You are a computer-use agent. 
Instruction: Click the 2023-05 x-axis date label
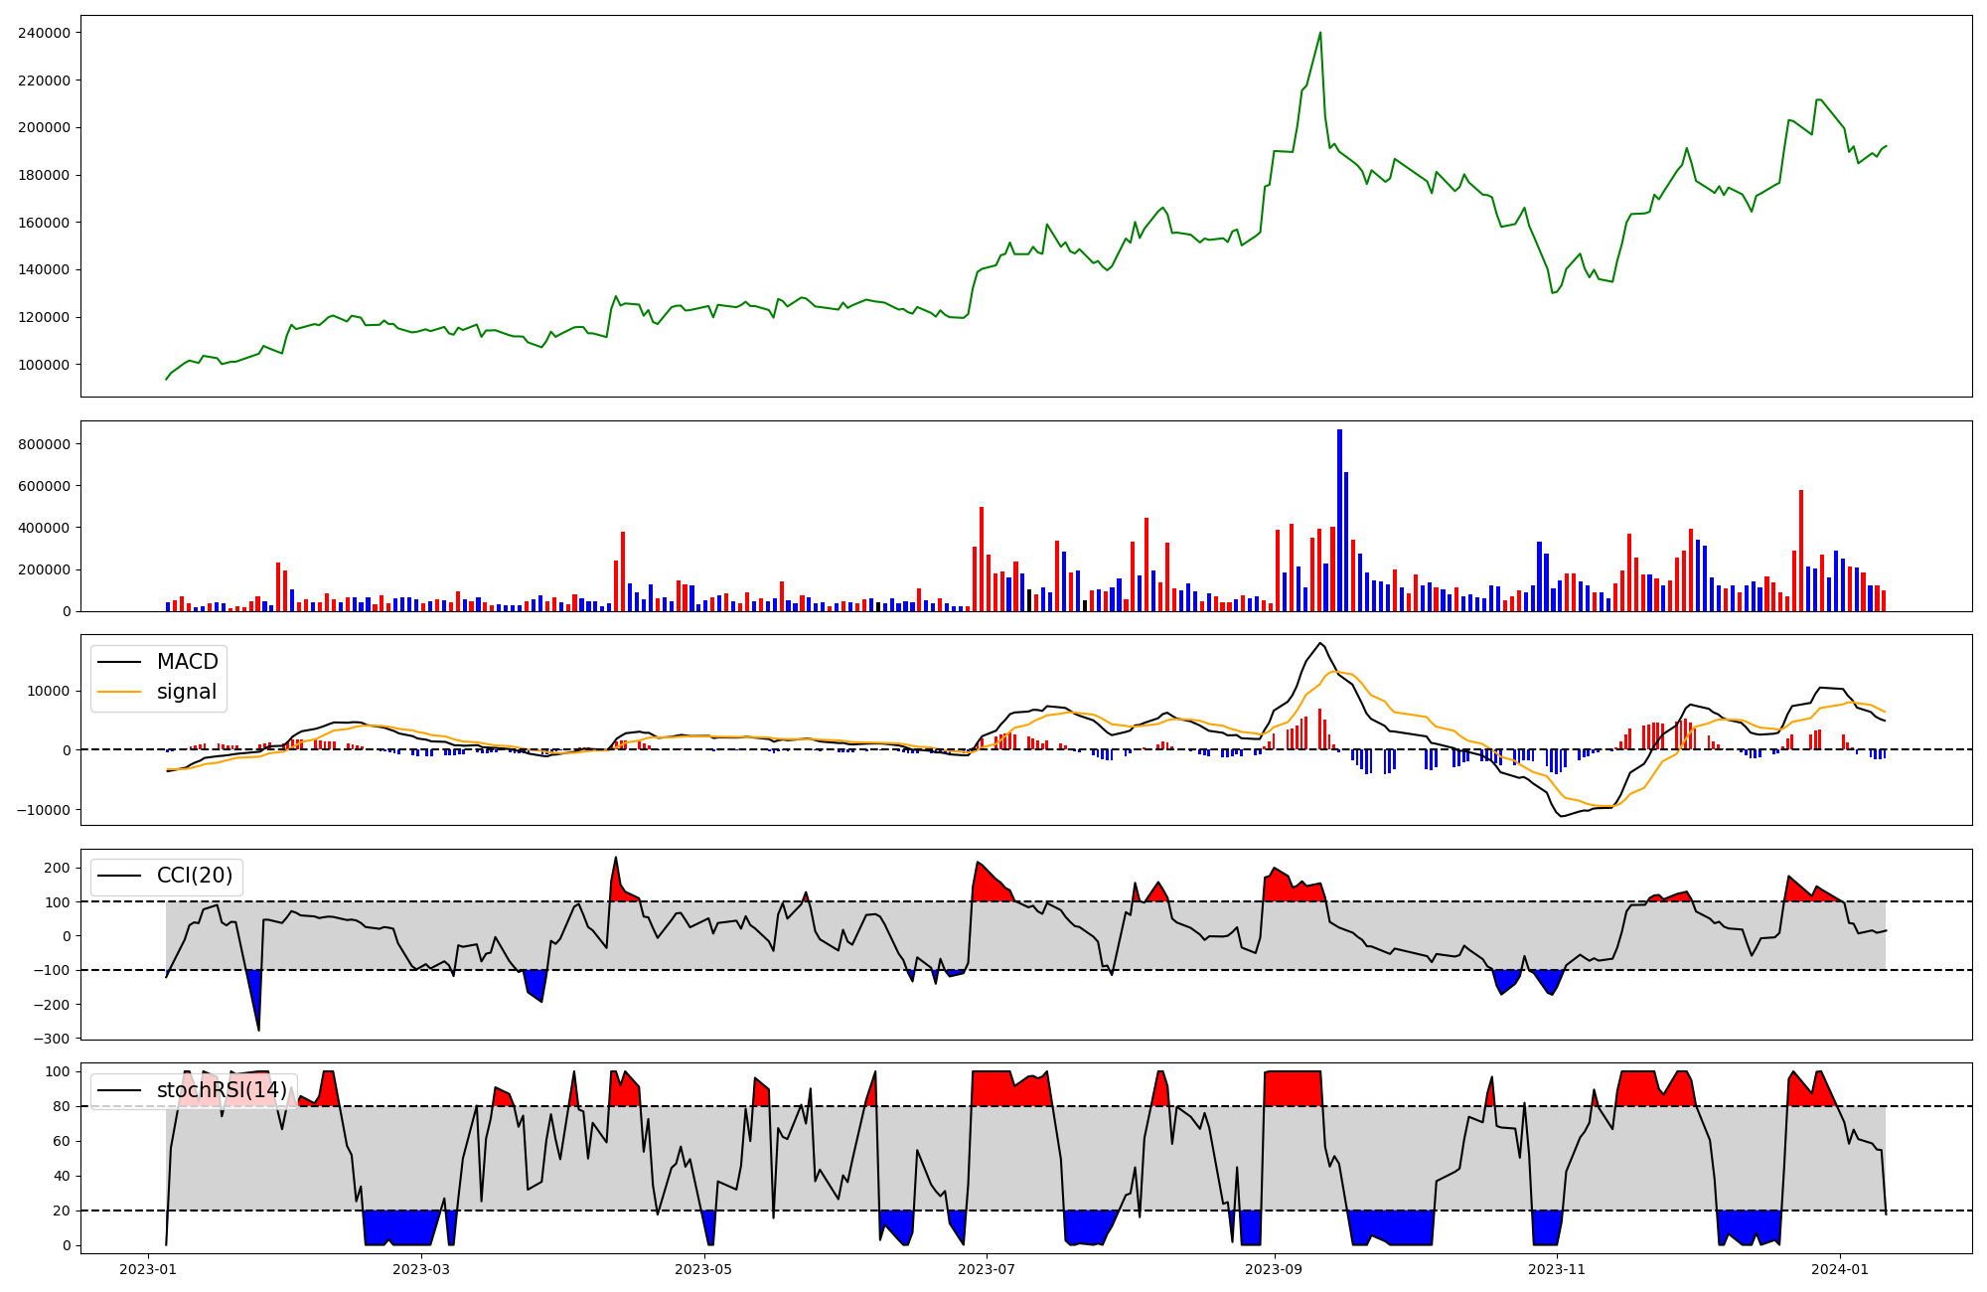click(704, 1269)
